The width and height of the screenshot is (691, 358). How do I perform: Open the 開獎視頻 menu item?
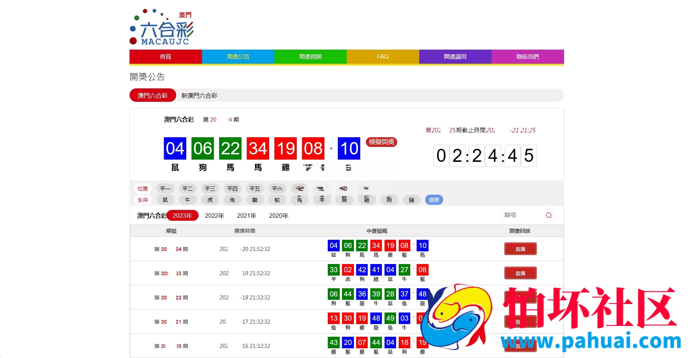click(x=311, y=57)
